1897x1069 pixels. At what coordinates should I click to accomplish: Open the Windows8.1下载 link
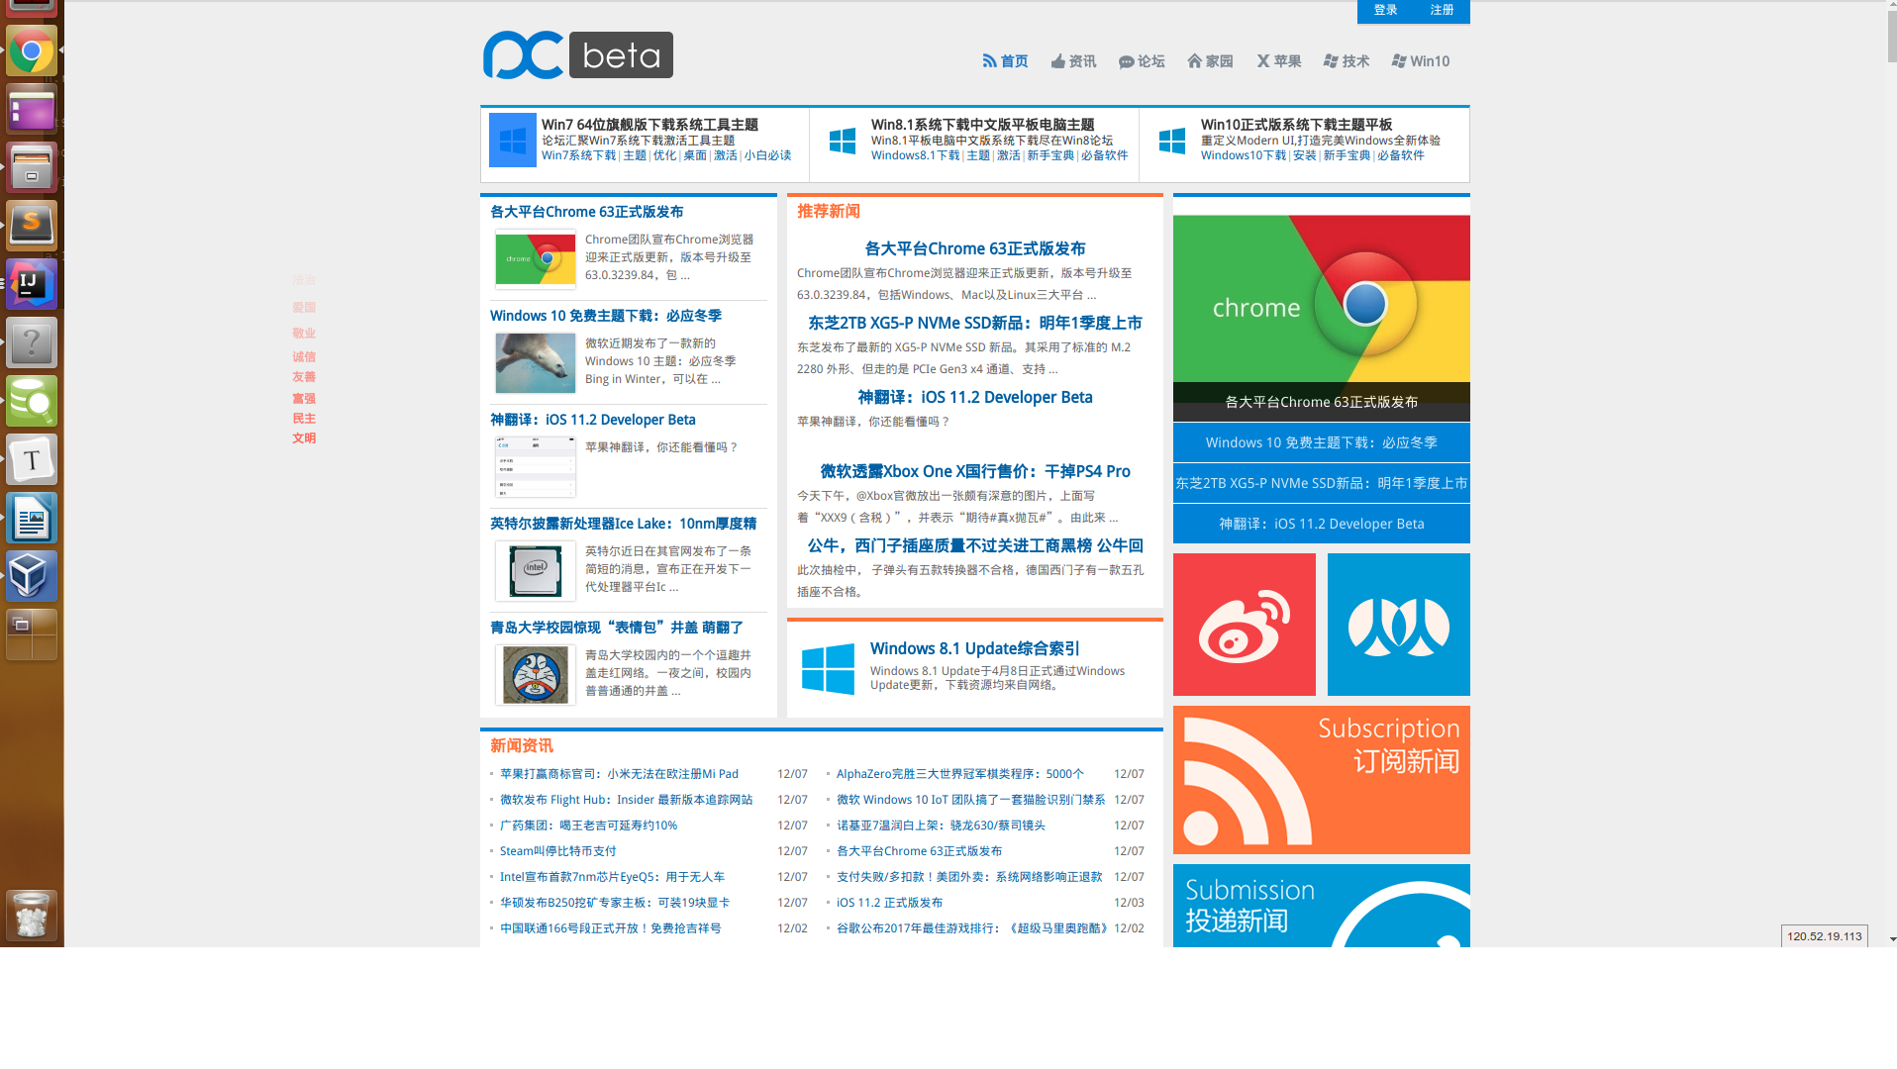click(915, 155)
